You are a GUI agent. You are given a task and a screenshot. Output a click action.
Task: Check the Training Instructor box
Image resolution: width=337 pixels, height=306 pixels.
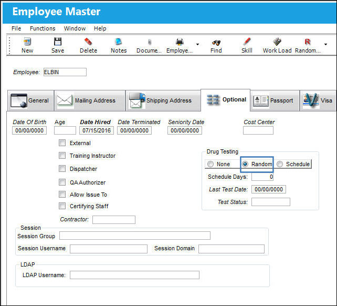tap(62, 156)
